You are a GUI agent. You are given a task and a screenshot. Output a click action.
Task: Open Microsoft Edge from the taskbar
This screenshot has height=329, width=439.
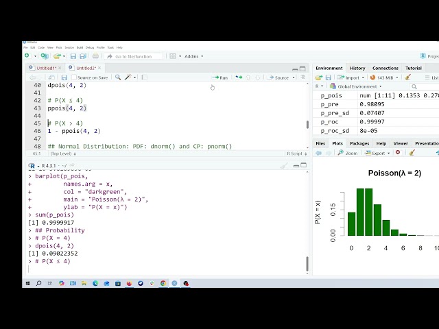coord(95,283)
